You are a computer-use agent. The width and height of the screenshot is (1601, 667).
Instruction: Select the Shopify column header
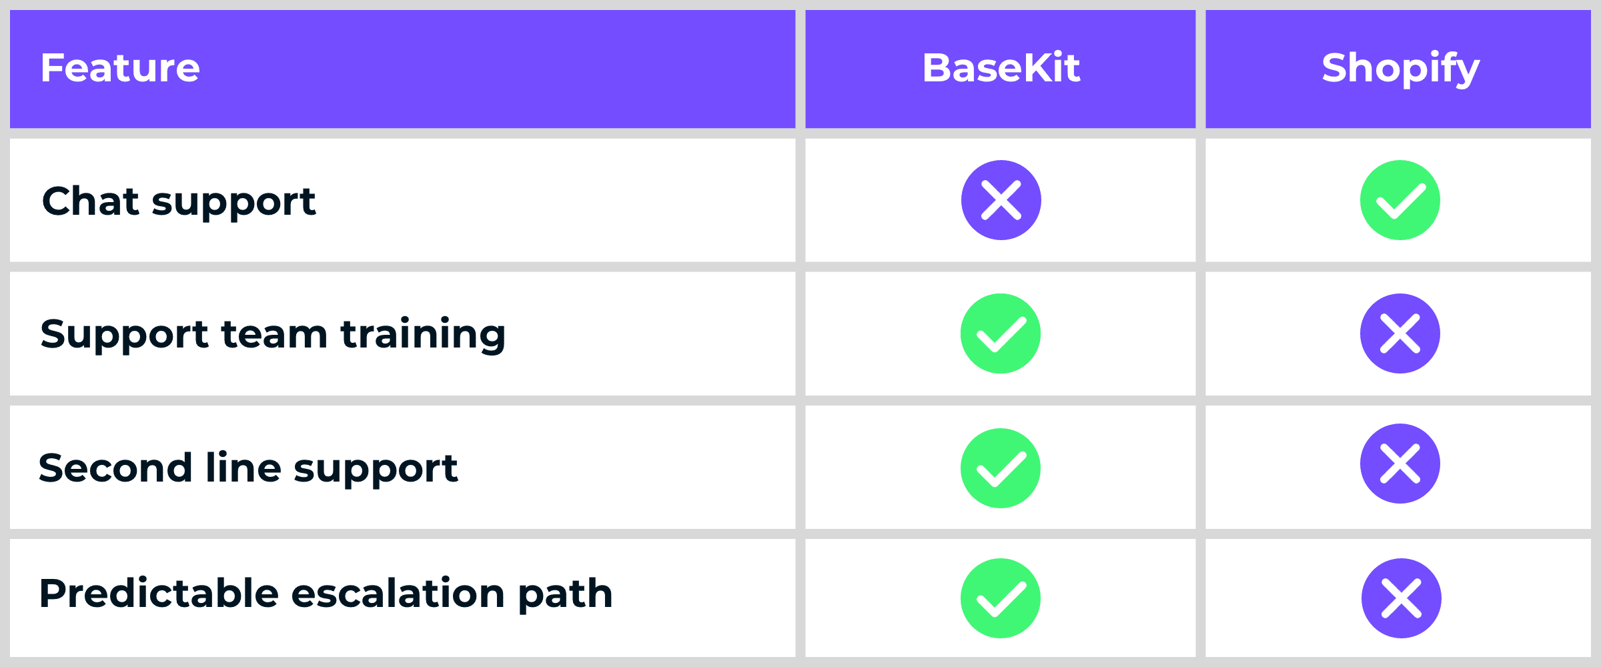pyautogui.click(x=1400, y=68)
